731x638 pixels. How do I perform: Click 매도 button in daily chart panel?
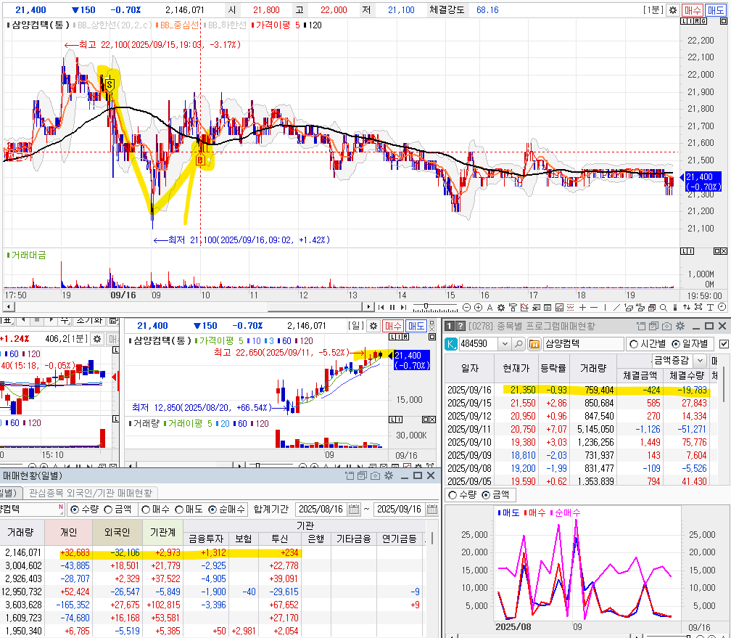pyautogui.click(x=416, y=326)
